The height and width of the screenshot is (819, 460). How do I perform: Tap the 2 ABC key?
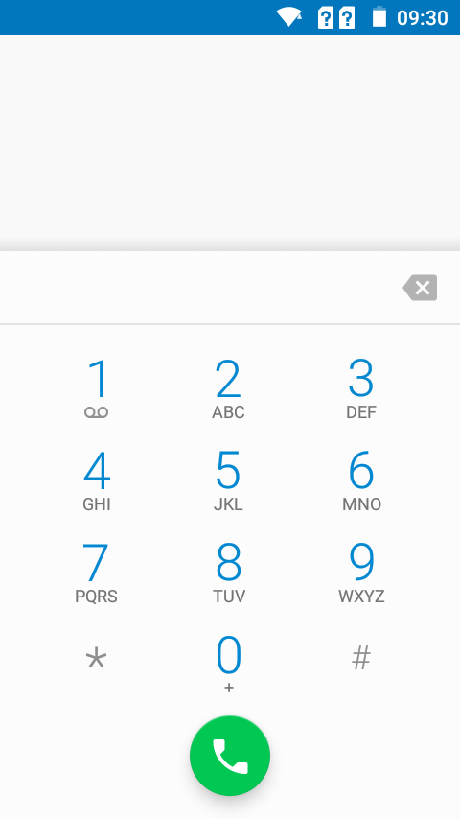229,388
